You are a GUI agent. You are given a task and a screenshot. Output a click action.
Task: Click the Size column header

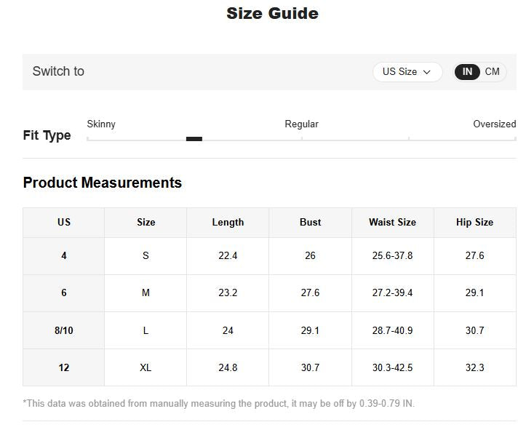pos(146,223)
